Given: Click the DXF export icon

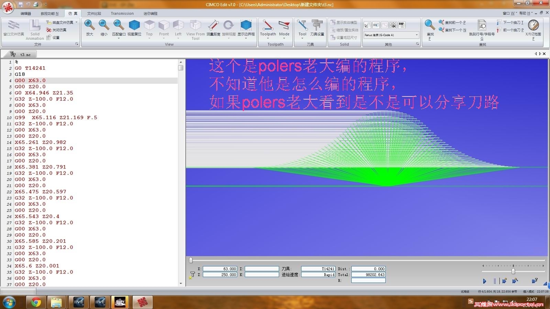Looking at the screenshot, I should 401,25.
